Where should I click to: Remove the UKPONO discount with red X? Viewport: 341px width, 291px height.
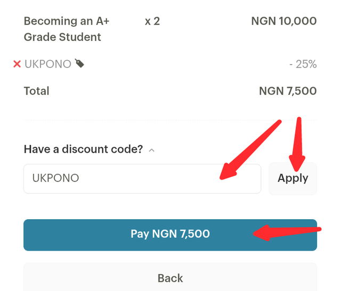pyautogui.click(x=17, y=64)
